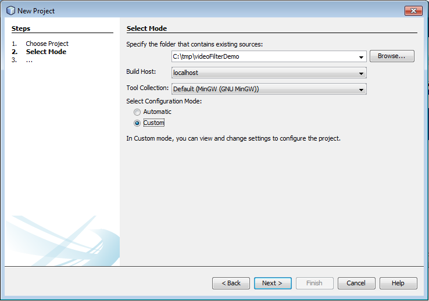The height and width of the screenshot is (301, 429).
Task: Go back with the < Back button
Action: pyautogui.click(x=231, y=283)
